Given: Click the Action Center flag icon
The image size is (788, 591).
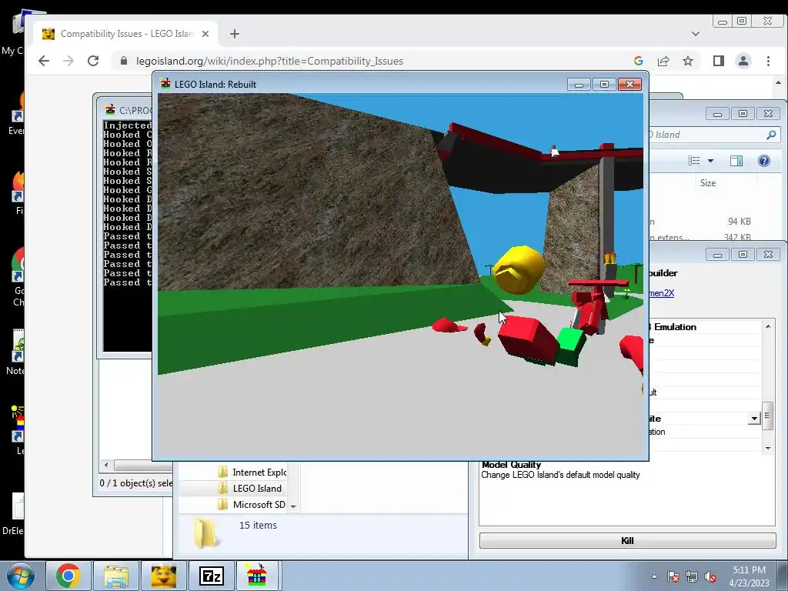Looking at the screenshot, I should pos(673,576).
